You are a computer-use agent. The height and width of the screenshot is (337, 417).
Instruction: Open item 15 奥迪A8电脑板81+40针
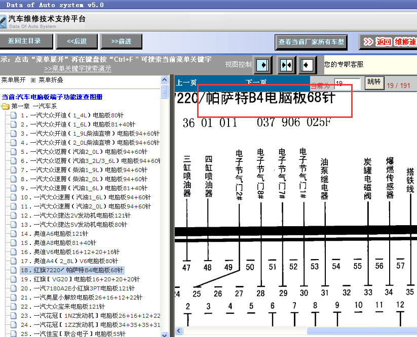click(58, 243)
